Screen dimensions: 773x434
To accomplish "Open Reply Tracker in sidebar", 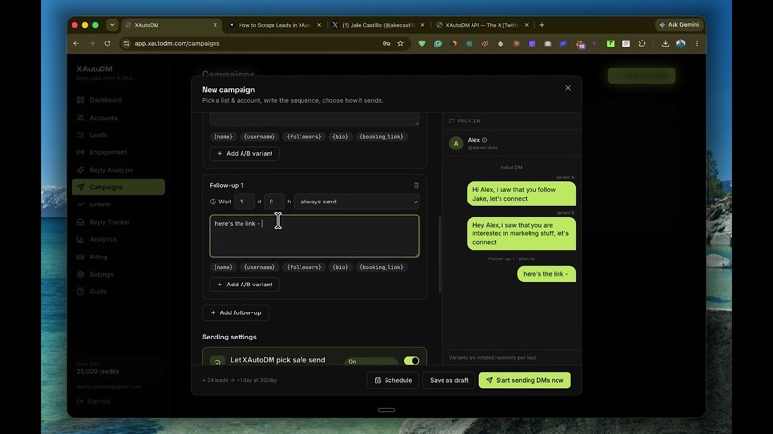I will [118, 222].
